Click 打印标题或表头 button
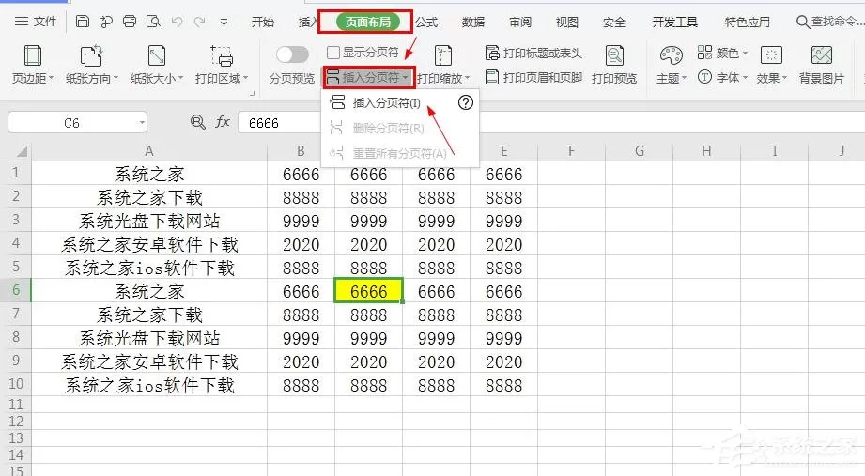The width and height of the screenshot is (865, 476). point(533,53)
